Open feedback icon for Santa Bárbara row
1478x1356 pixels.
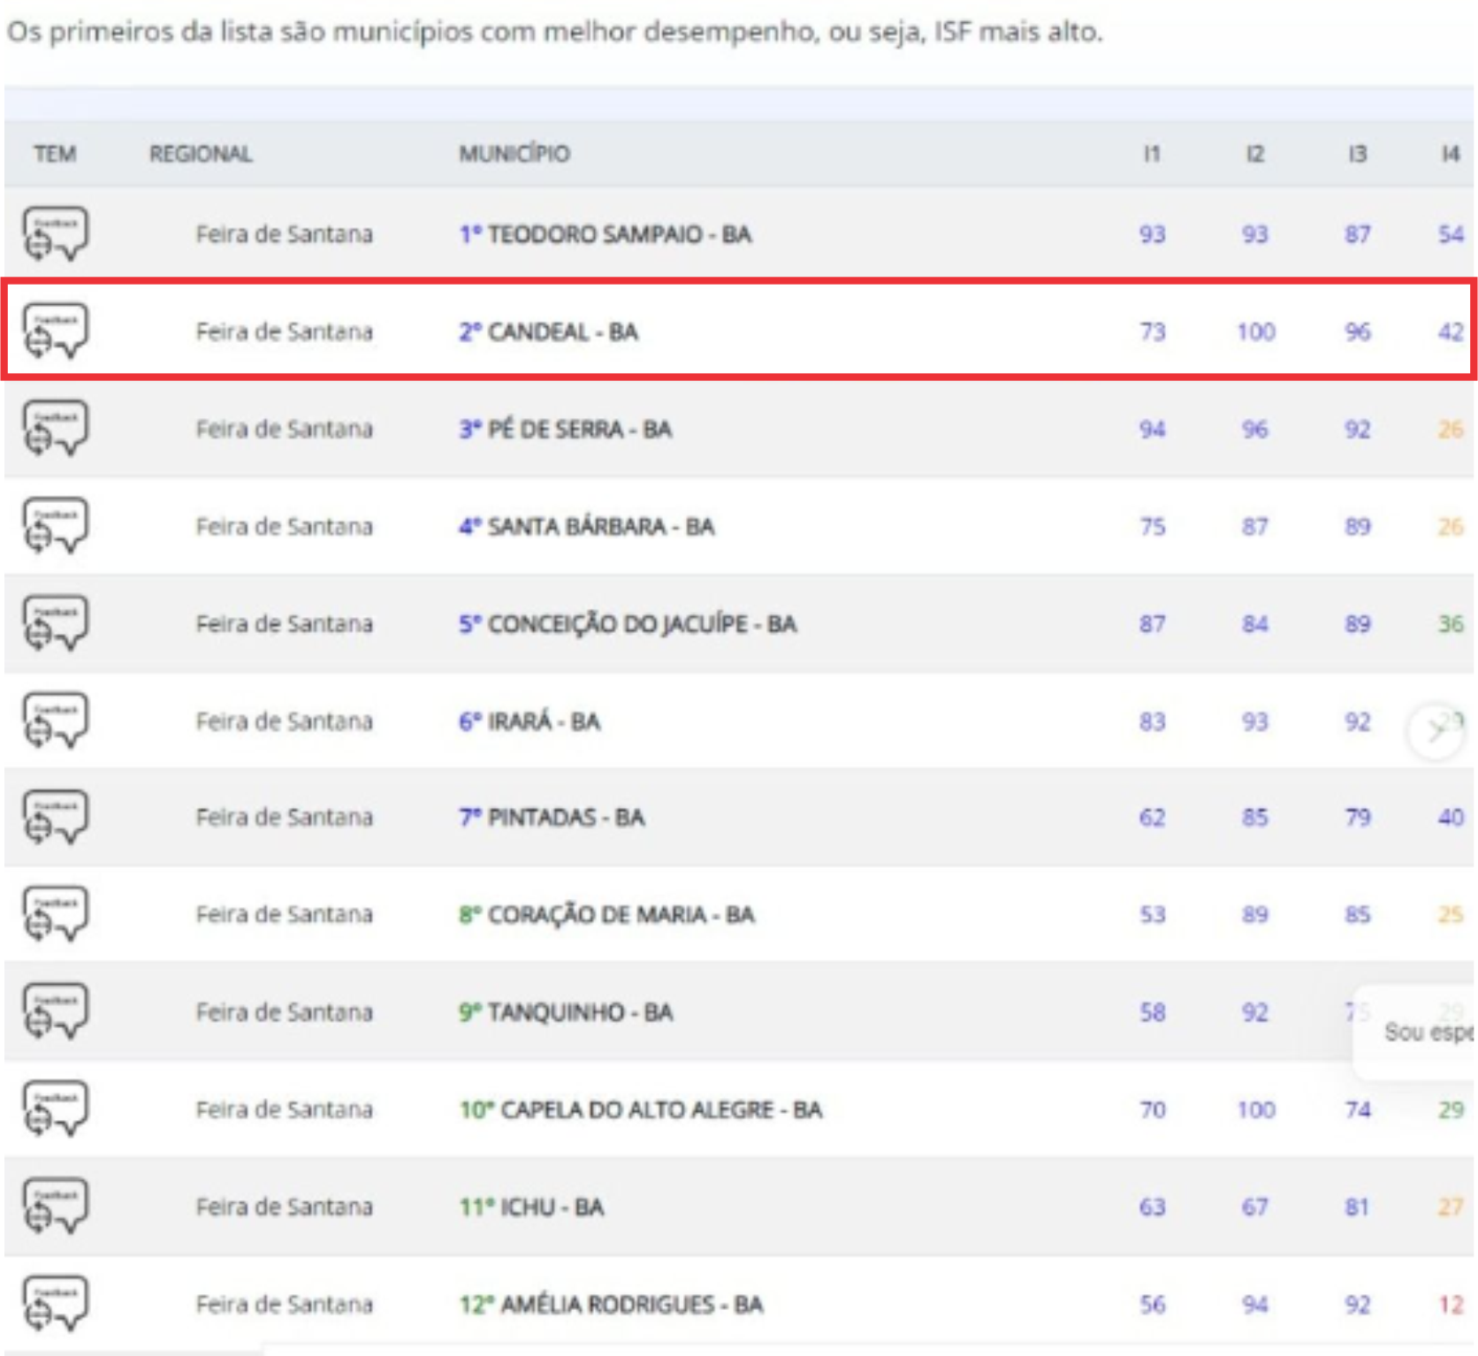click(55, 526)
